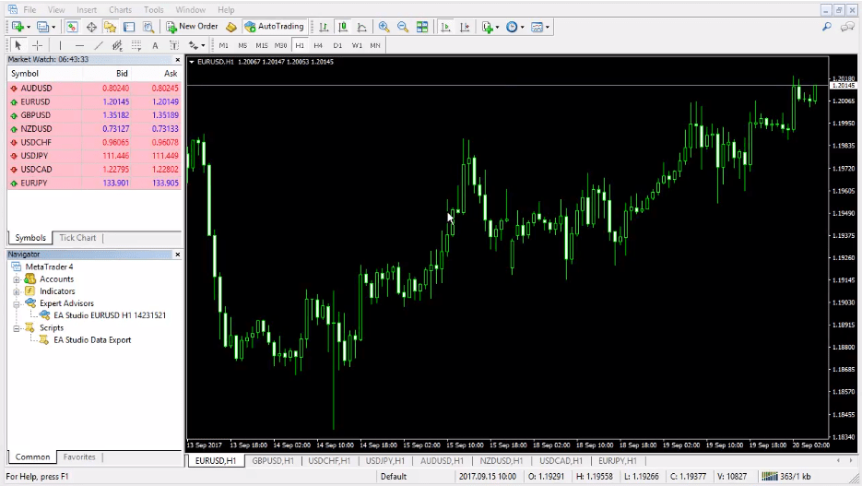Image resolution: width=862 pixels, height=486 pixels.
Task: Select the Horizontal Line drawing tool
Action: tap(79, 45)
